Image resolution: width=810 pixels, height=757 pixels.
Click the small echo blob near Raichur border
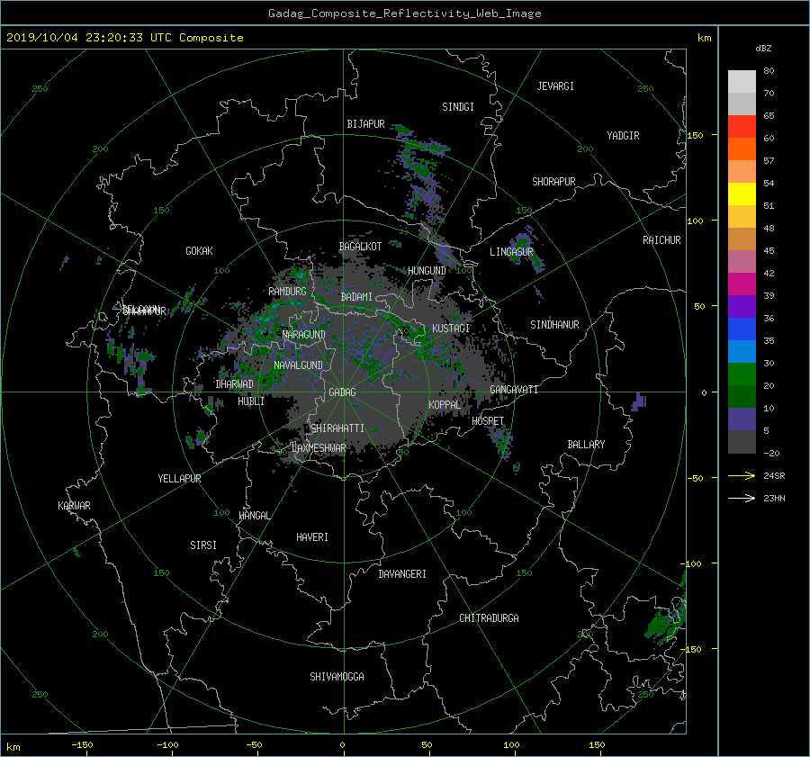pos(639,402)
